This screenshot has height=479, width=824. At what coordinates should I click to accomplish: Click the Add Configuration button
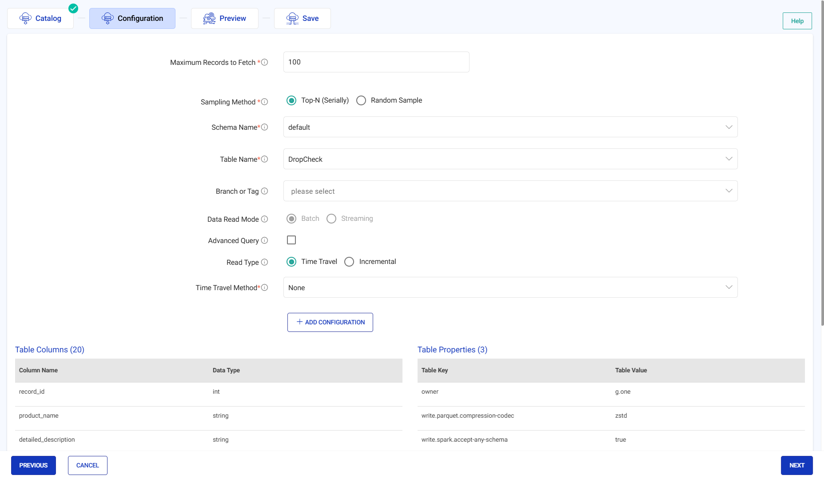[330, 322]
